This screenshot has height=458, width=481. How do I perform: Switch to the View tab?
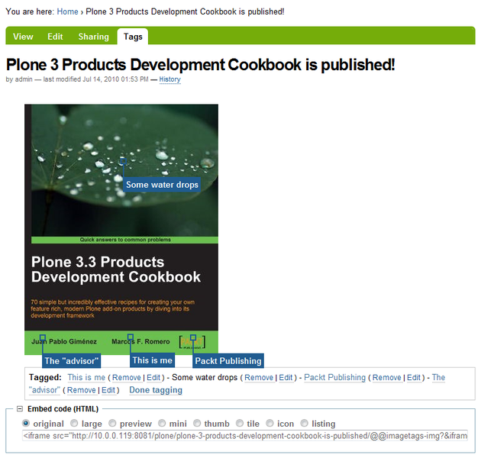click(x=23, y=37)
